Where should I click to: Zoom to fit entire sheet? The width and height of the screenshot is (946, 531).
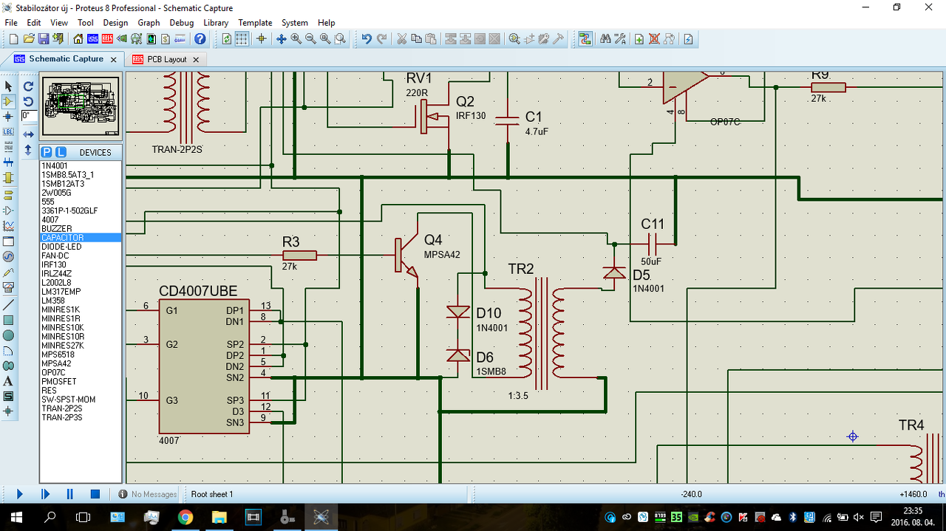point(325,39)
